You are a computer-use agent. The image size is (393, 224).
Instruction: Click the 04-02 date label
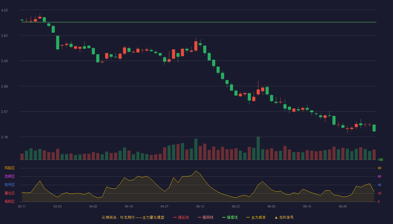[93, 206]
